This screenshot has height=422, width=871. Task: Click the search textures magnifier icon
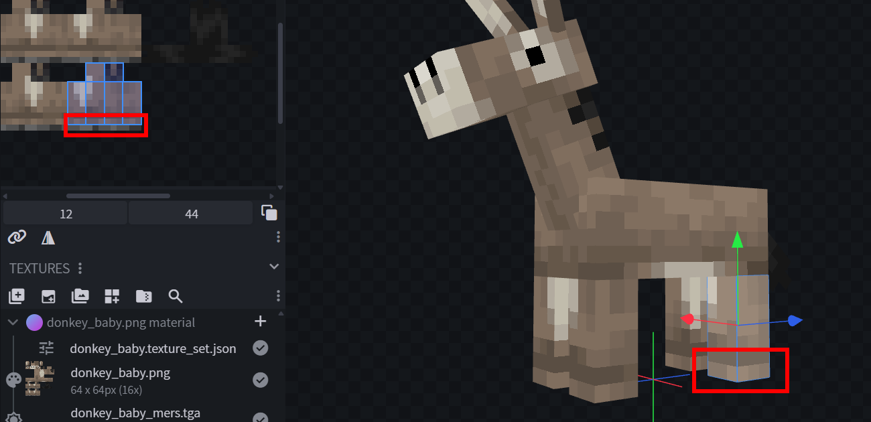[x=176, y=296]
